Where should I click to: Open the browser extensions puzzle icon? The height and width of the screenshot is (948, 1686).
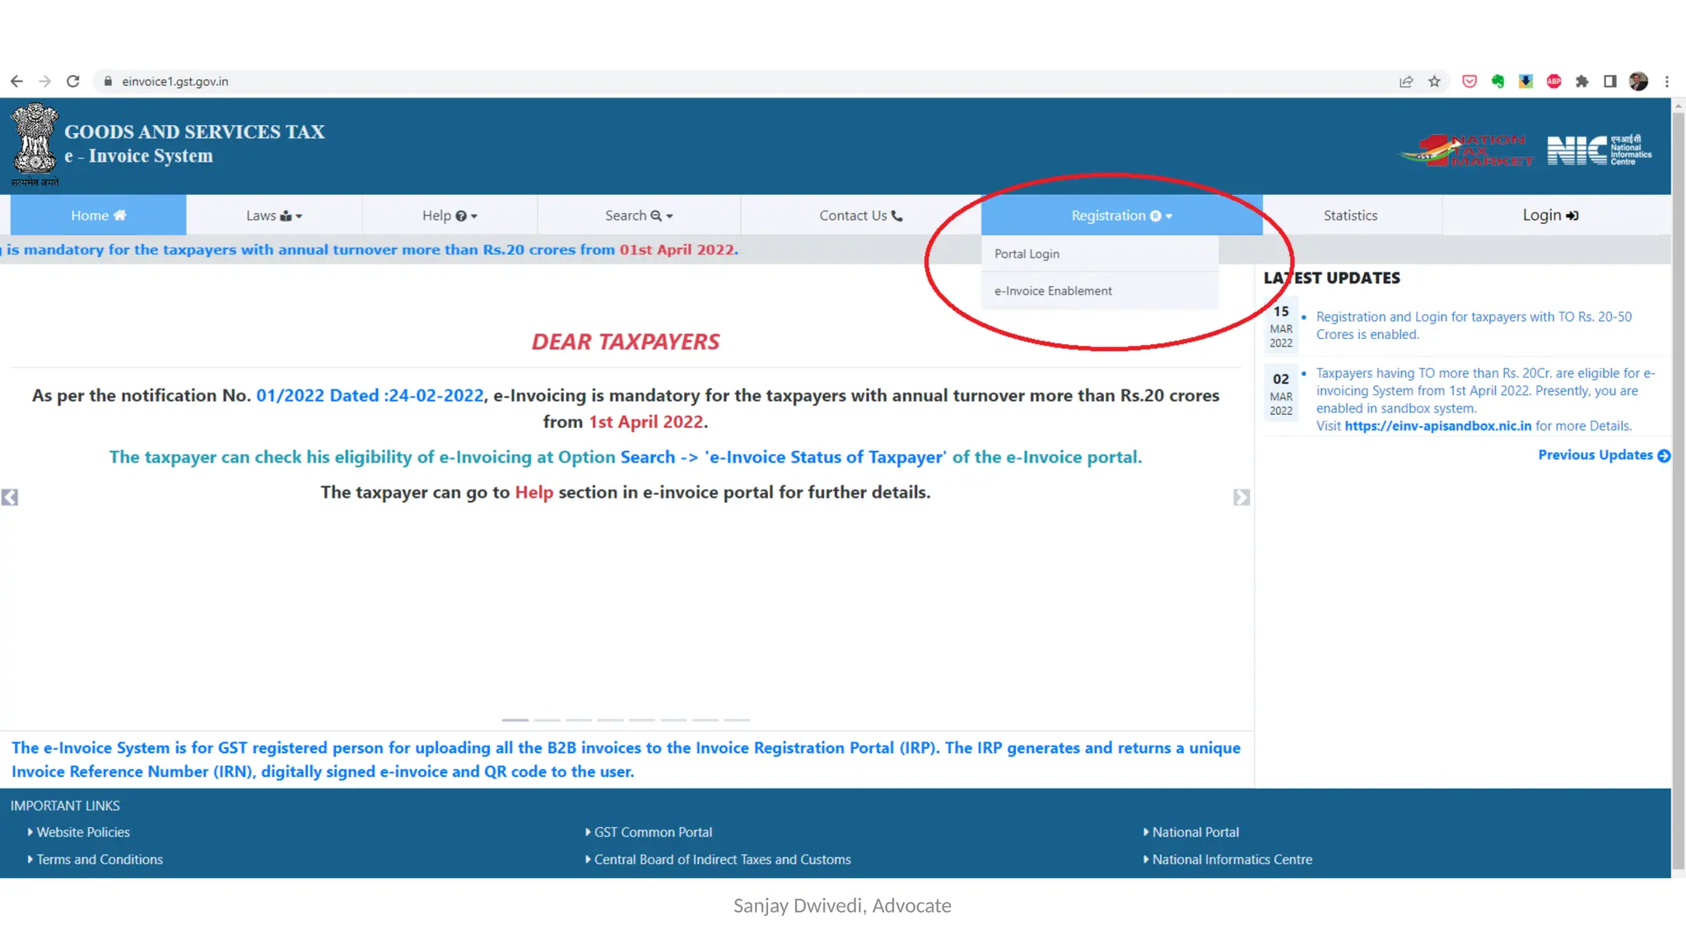[1581, 81]
